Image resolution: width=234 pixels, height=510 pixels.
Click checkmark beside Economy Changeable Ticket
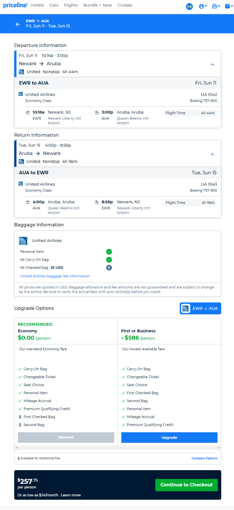[20, 377]
